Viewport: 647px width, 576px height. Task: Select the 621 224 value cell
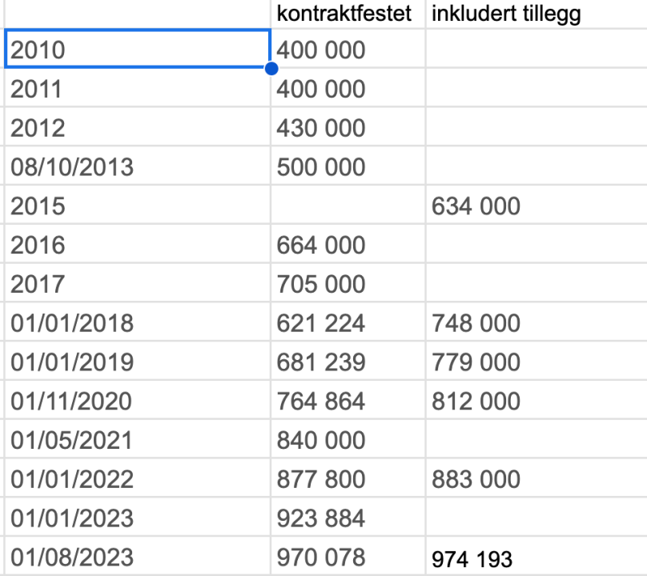[348, 323]
